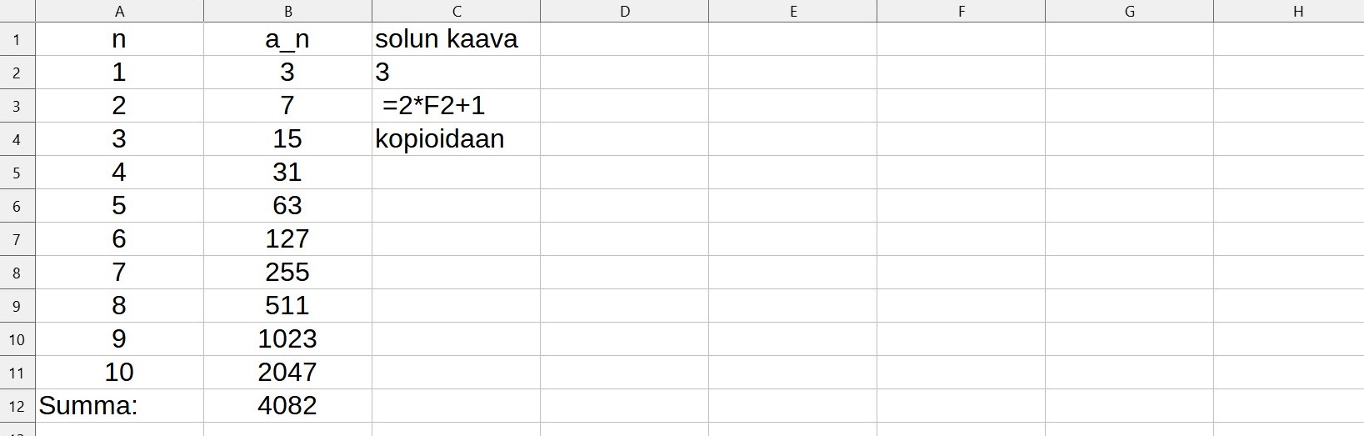This screenshot has width=1364, height=436.
Task: Select row 1 via its row header
Action: point(17,39)
